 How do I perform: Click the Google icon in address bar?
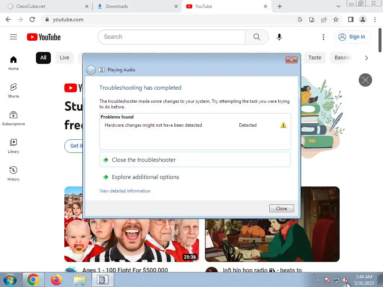tap(300, 19)
